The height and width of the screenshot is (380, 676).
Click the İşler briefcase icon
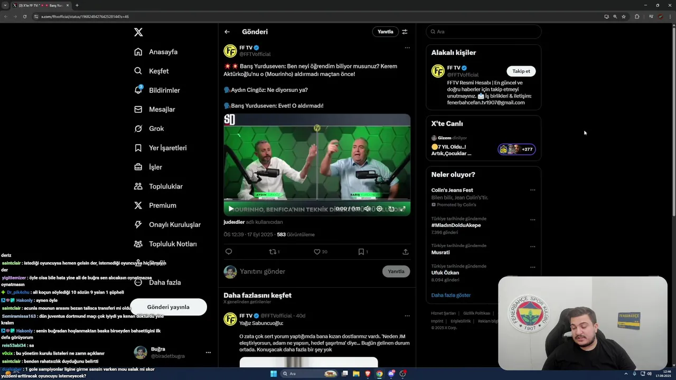point(138,167)
